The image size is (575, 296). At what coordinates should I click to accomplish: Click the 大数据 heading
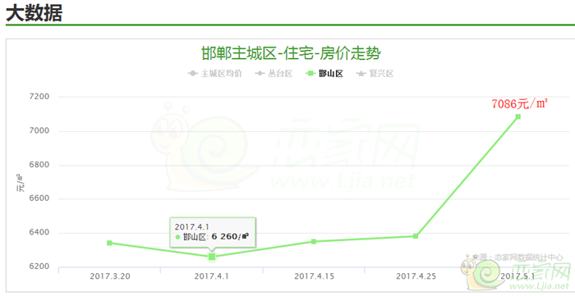click(x=34, y=13)
